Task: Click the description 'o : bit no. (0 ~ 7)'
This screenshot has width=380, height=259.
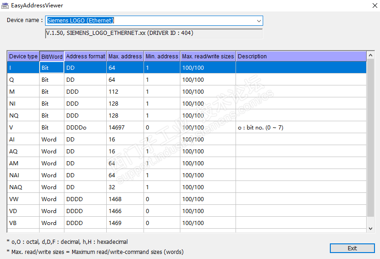Action: [260, 128]
